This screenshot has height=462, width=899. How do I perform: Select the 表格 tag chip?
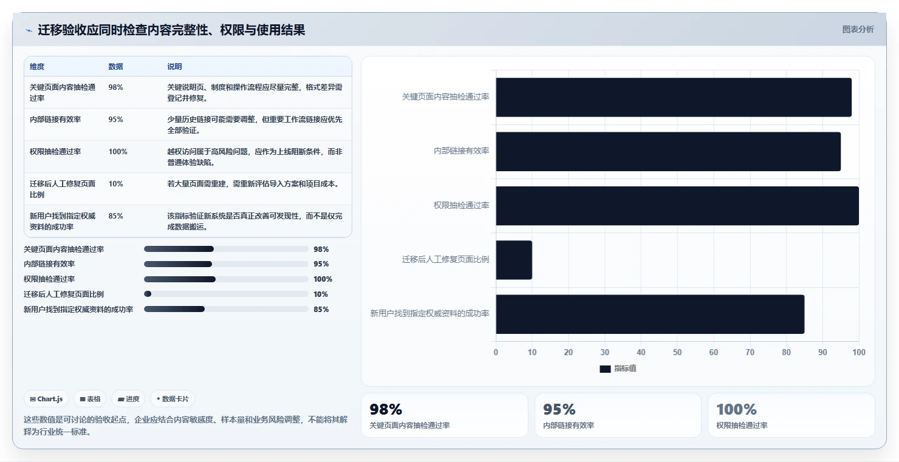[90, 399]
